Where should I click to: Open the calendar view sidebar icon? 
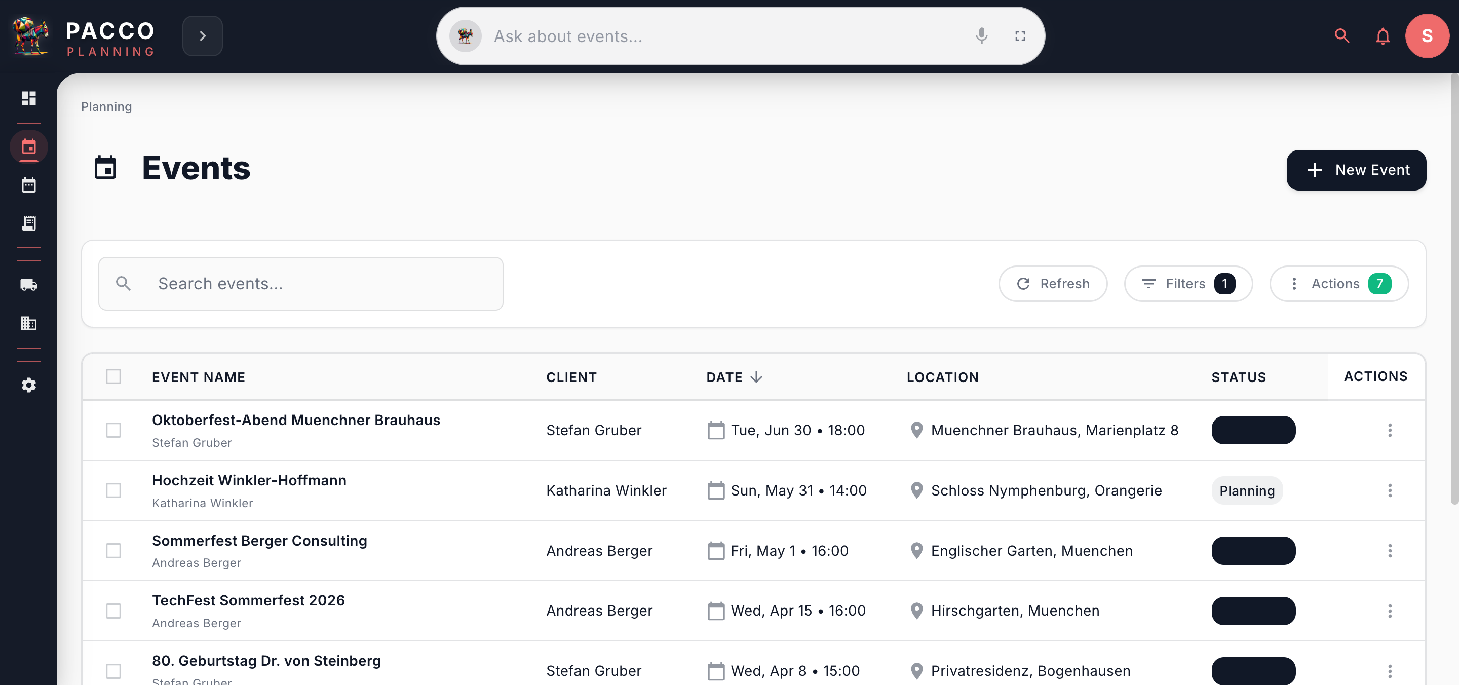(29, 185)
